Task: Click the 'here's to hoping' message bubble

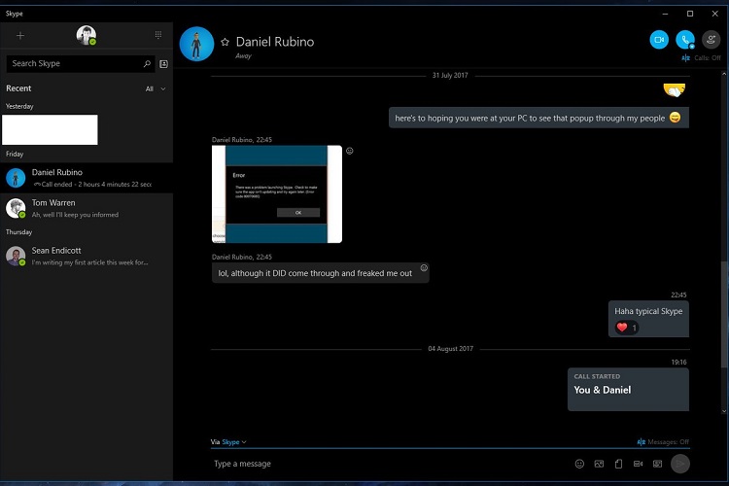Action: (x=538, y=119)
